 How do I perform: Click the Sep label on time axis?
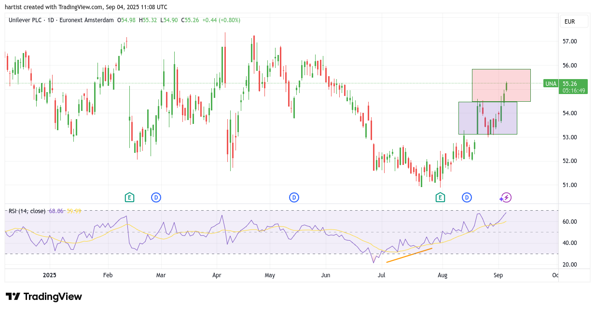[x=498, y=275]
